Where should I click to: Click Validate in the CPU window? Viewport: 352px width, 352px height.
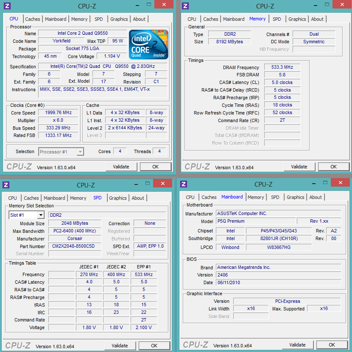(x=121, y=167)
